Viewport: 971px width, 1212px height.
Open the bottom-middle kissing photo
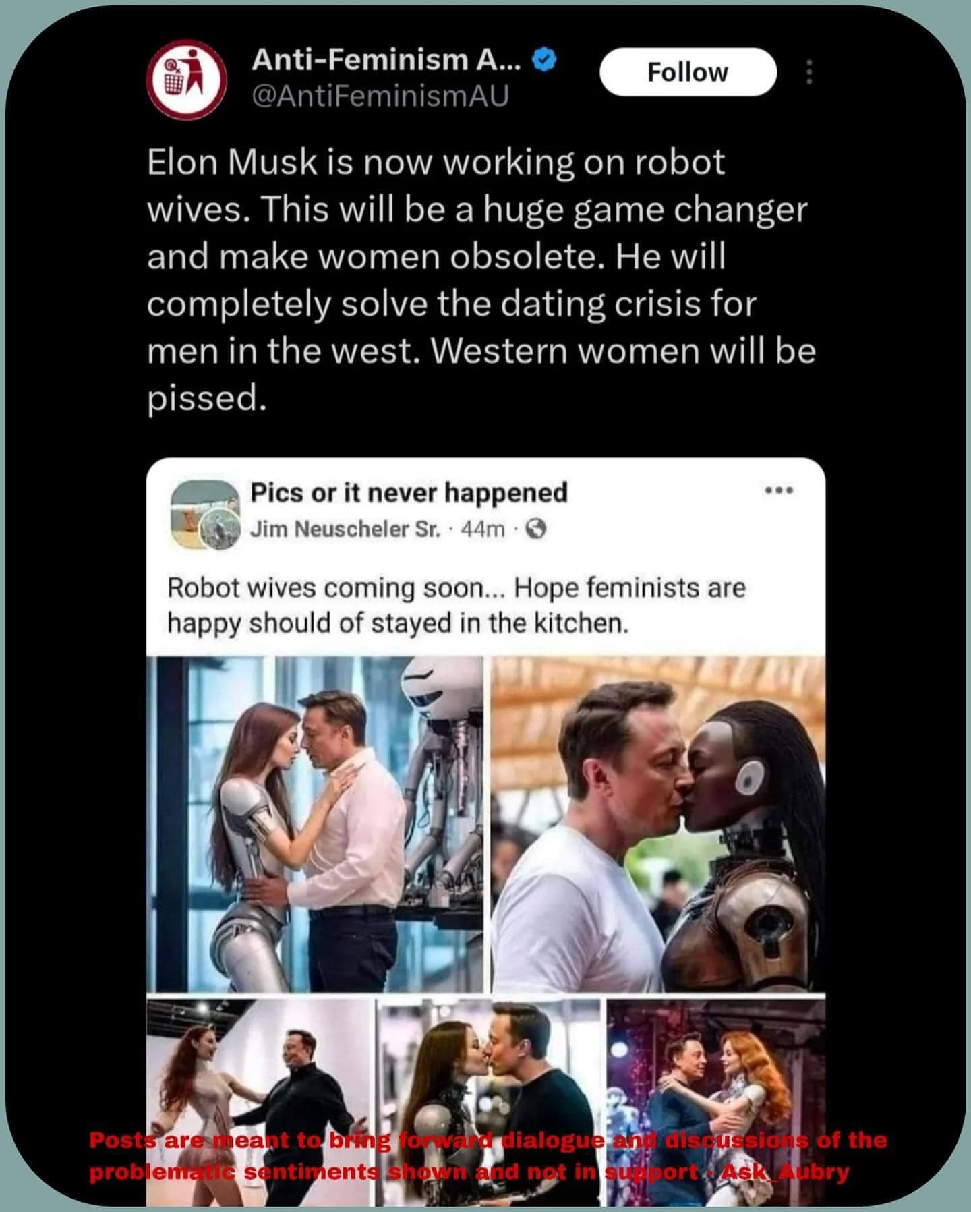pyautogui.click(x=488, y=1066)
